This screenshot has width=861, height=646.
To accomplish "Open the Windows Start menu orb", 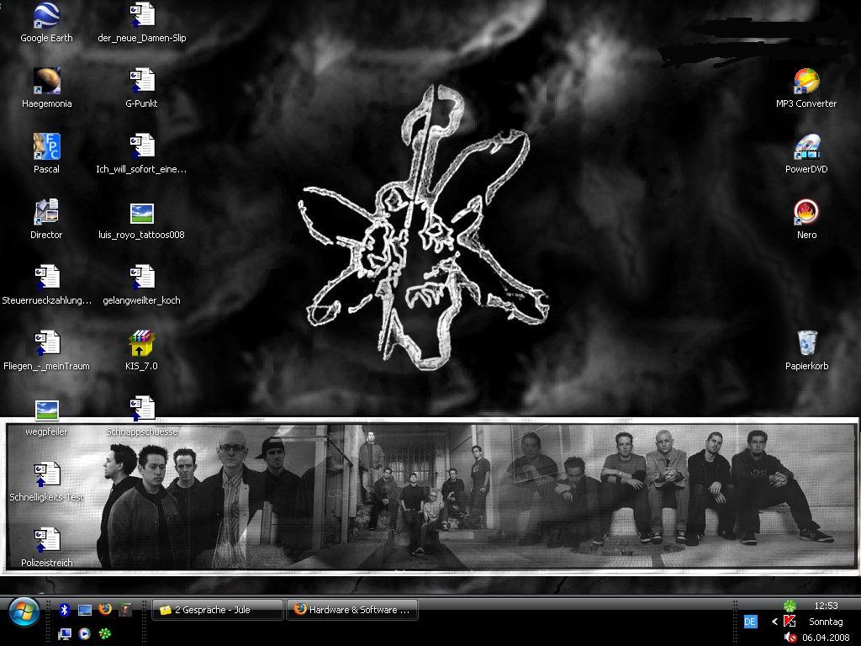I will 23,612.
